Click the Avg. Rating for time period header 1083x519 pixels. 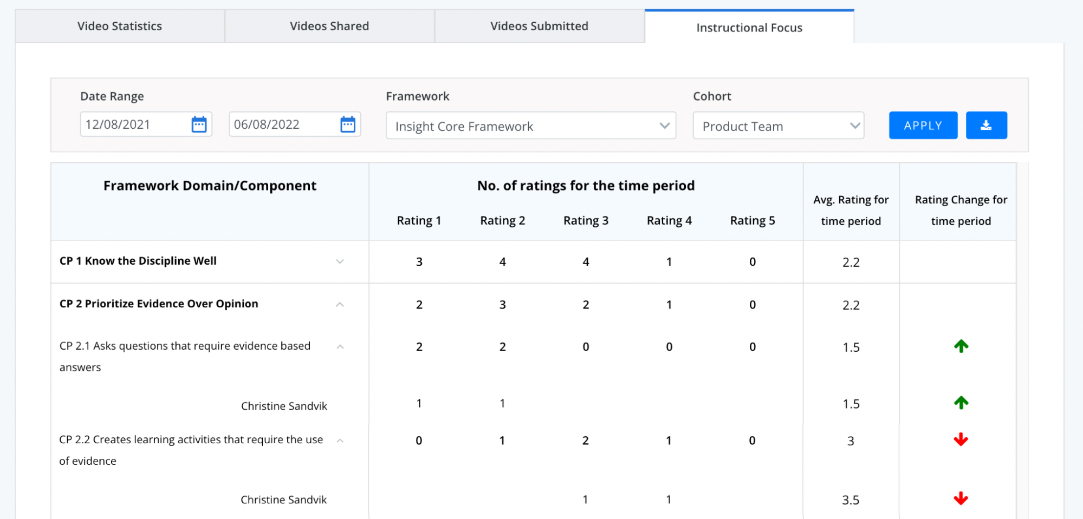pos(851,210)
